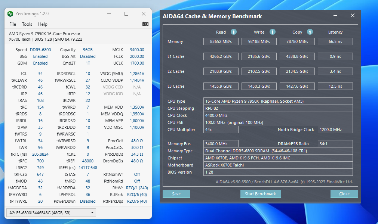
Task: Click the L1 Cache write value 2185.6 GB/s
Action: tap(259, 56)
